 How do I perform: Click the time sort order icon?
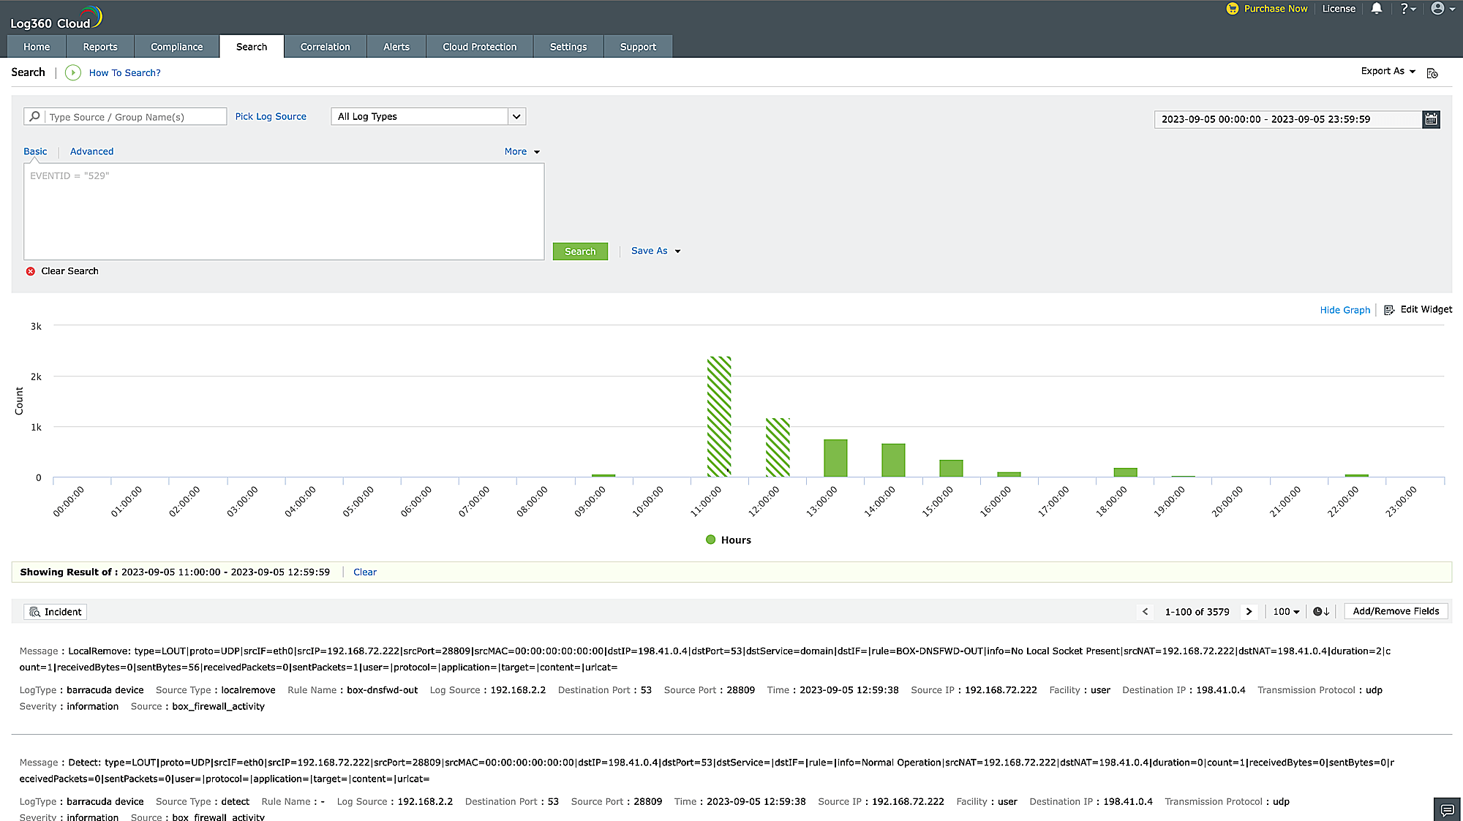coord(1321,612)
